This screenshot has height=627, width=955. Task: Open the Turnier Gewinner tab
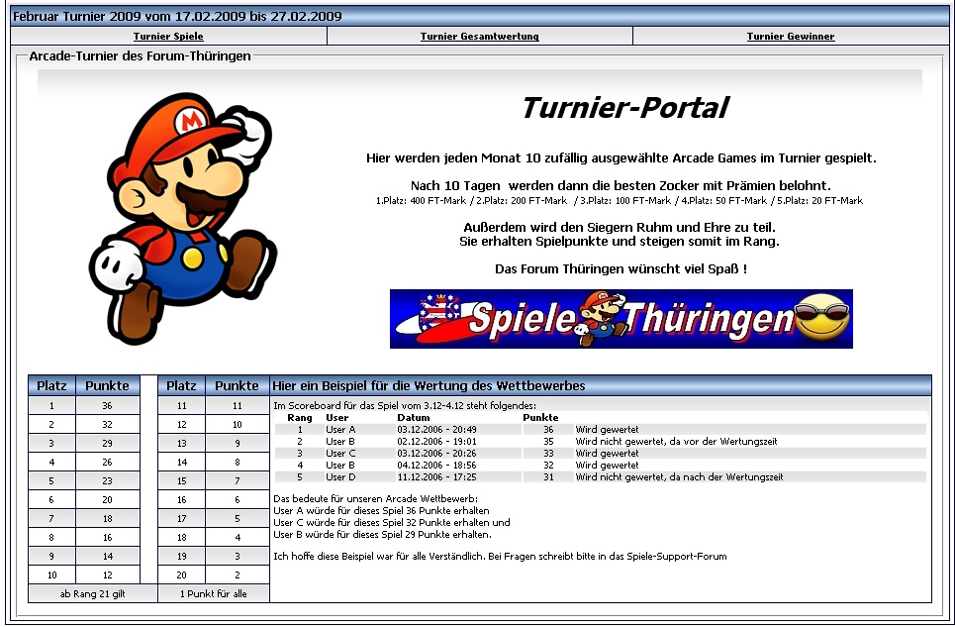coord(791,36)
